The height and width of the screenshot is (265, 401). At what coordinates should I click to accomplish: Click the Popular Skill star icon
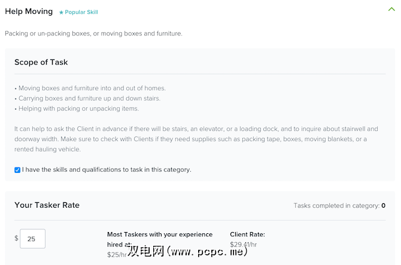point(61,12)
